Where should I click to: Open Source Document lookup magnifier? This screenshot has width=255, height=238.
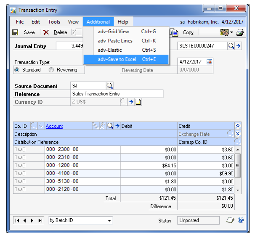point(109,86)
